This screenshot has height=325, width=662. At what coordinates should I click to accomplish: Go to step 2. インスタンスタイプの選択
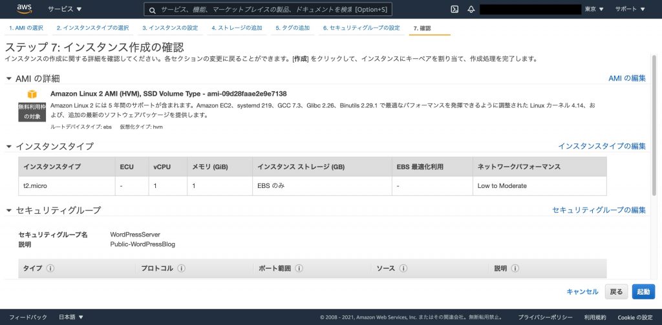93,28
